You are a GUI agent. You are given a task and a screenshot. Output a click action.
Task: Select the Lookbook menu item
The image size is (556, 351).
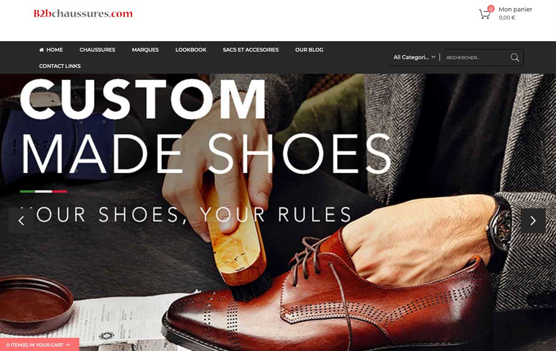point(191,50)
